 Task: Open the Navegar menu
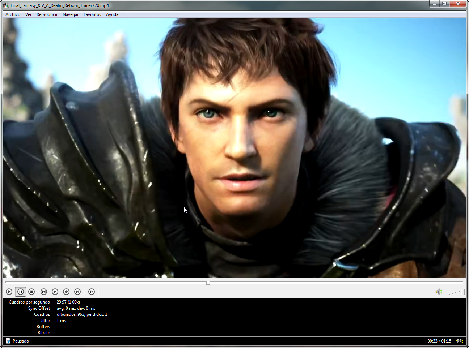[71, 14]
